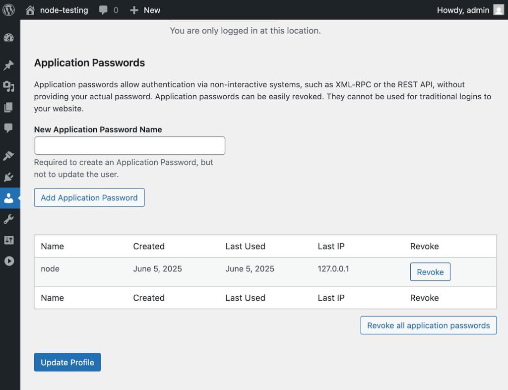Open Users sidebar icon
This screenshot has height=390, width=508.
pyautogui.click(x=9, y=198)
